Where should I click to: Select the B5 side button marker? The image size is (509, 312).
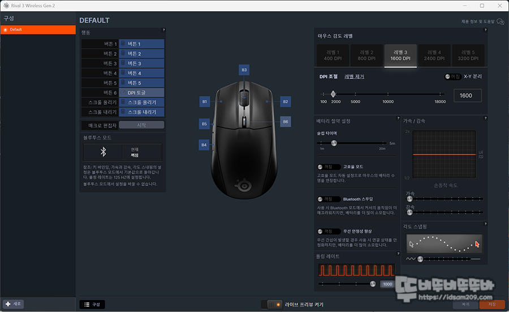[204, 124]
